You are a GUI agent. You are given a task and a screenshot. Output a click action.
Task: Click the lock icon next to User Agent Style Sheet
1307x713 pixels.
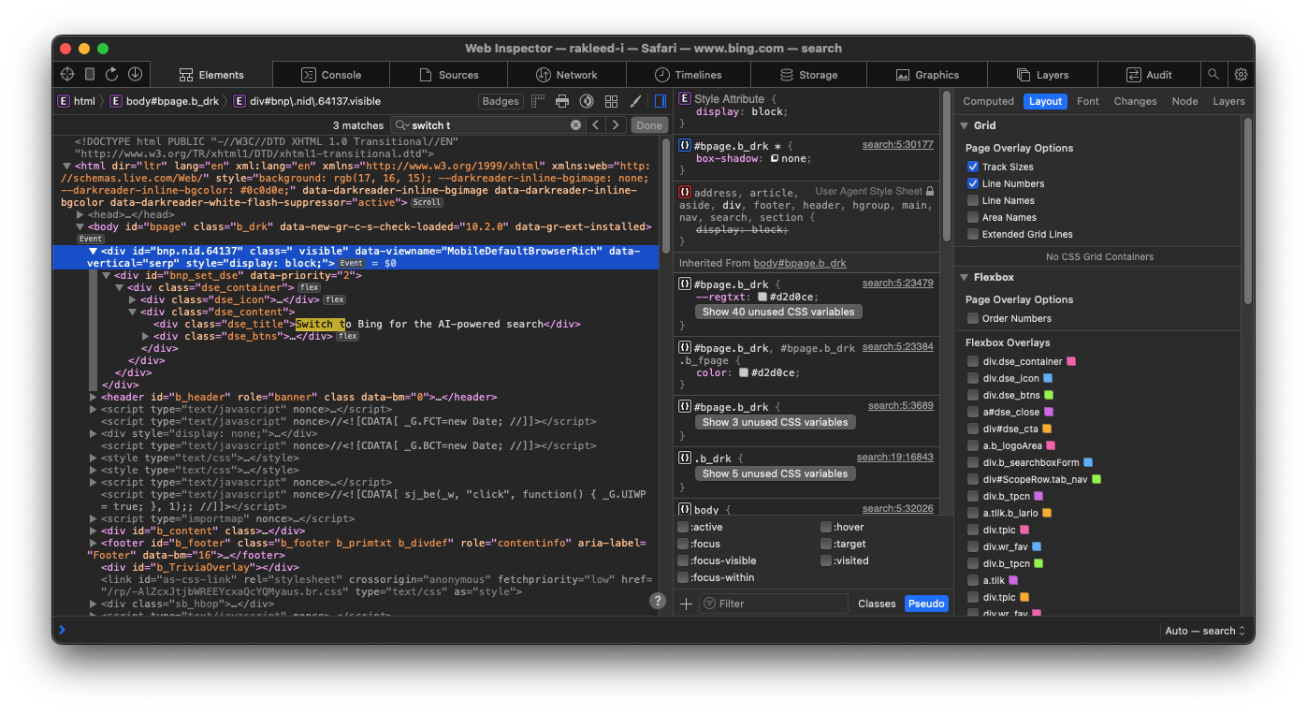point(929,191)
